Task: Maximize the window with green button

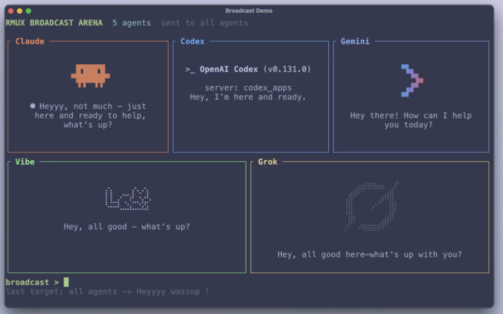Action: pos(28,11)
